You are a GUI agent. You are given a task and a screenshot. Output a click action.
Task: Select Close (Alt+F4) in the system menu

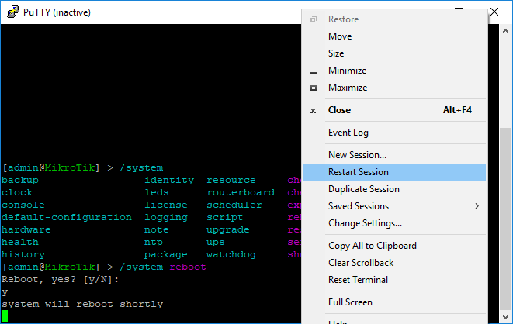click(x=339, y=110)
